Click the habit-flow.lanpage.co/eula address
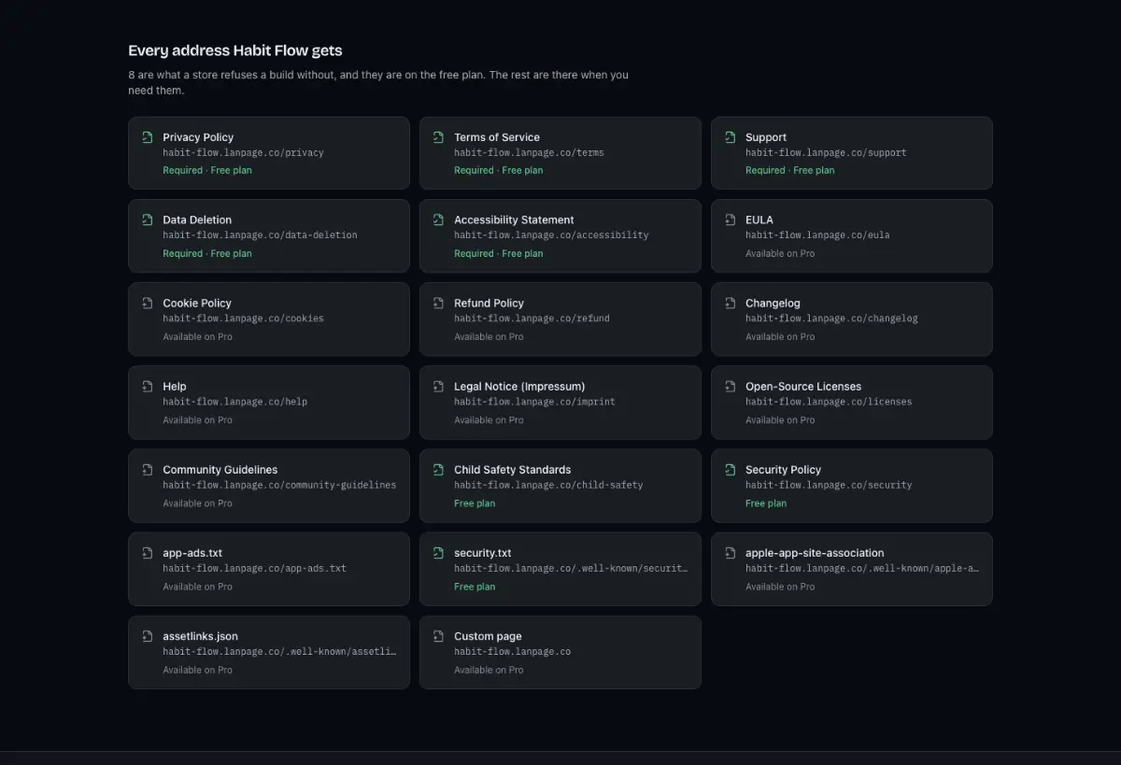This screenshot has height=765, width=1121. (817, 235)
